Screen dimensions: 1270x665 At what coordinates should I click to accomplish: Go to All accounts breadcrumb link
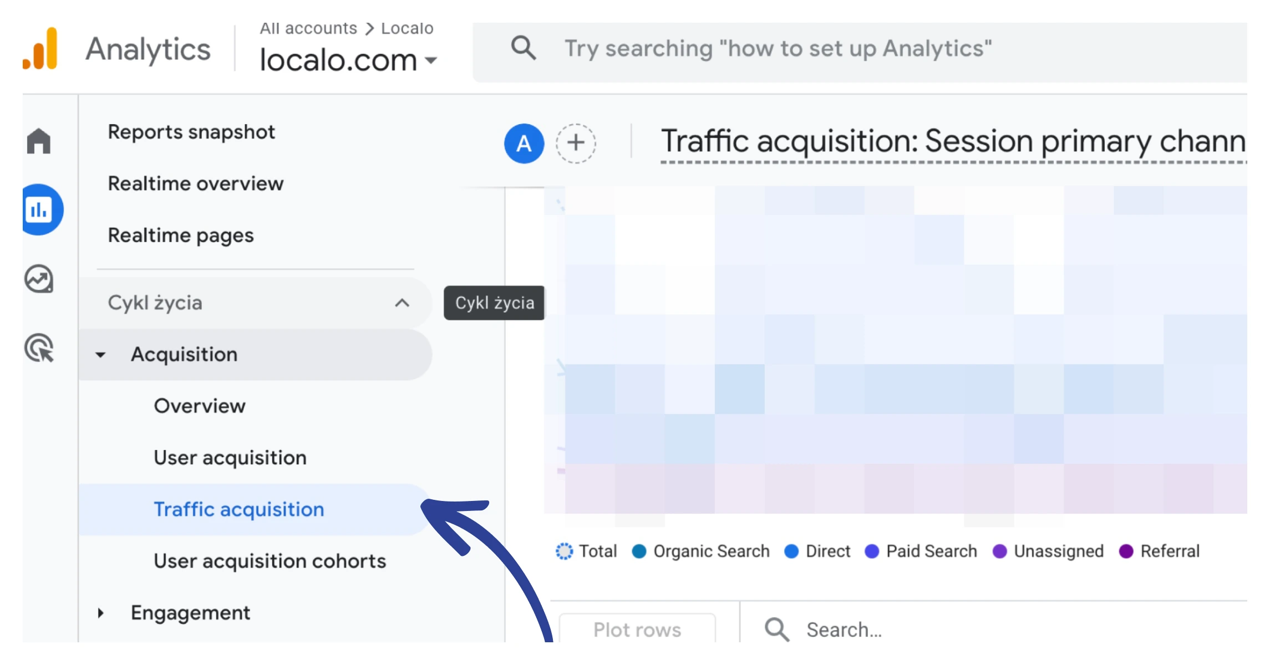(x=308, y=28)
